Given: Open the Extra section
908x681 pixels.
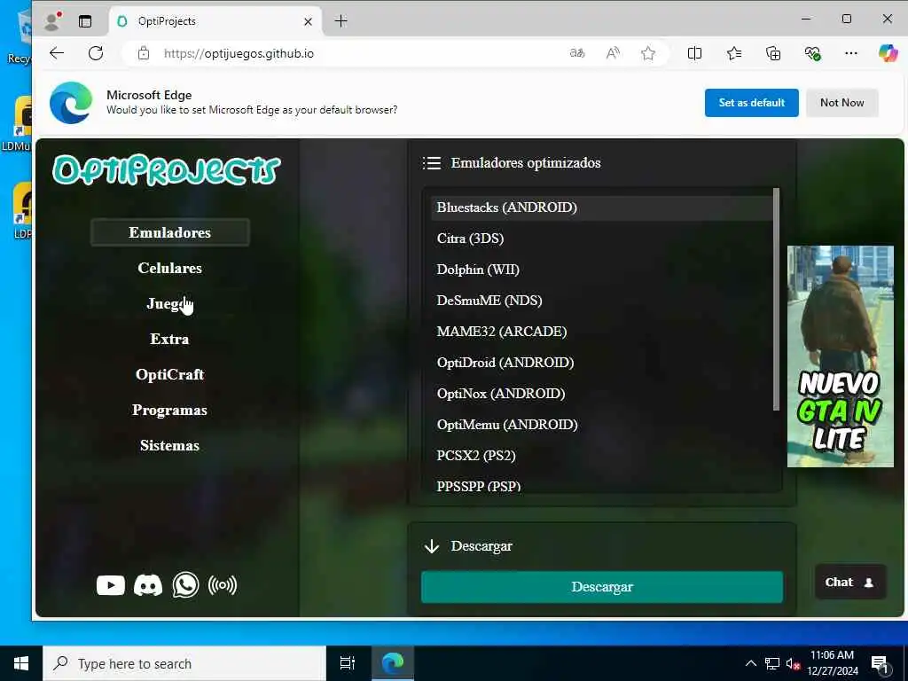Looking at the screenshot, I should coord(169,339).
